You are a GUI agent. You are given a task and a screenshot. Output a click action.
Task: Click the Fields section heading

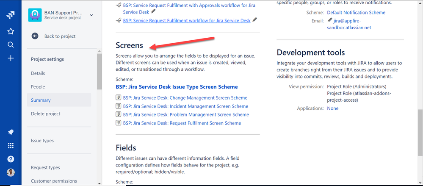pos(126,148)
